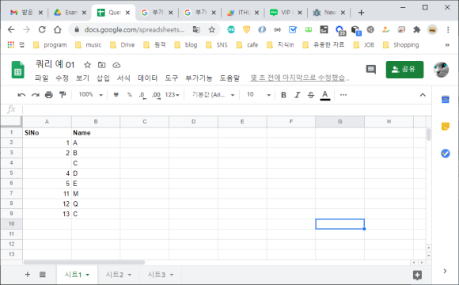
Task: Format as currency with the won icon
Action: click(x=116, y=95)
